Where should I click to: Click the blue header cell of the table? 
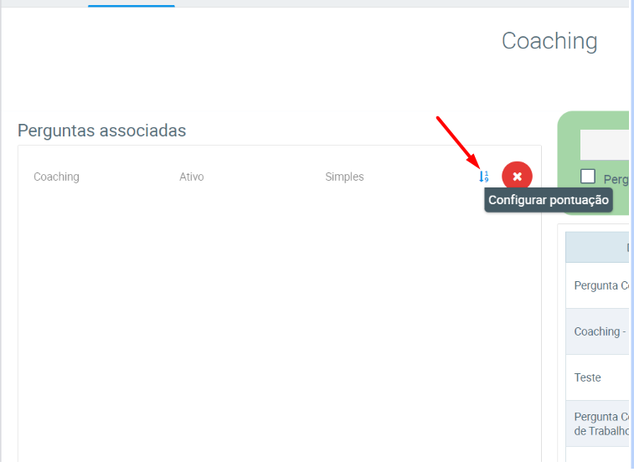[x=598, y=247]
